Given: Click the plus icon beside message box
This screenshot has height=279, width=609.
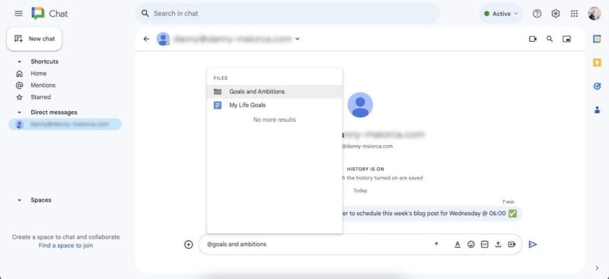Looking at the screenshot, I should (188, 245).
